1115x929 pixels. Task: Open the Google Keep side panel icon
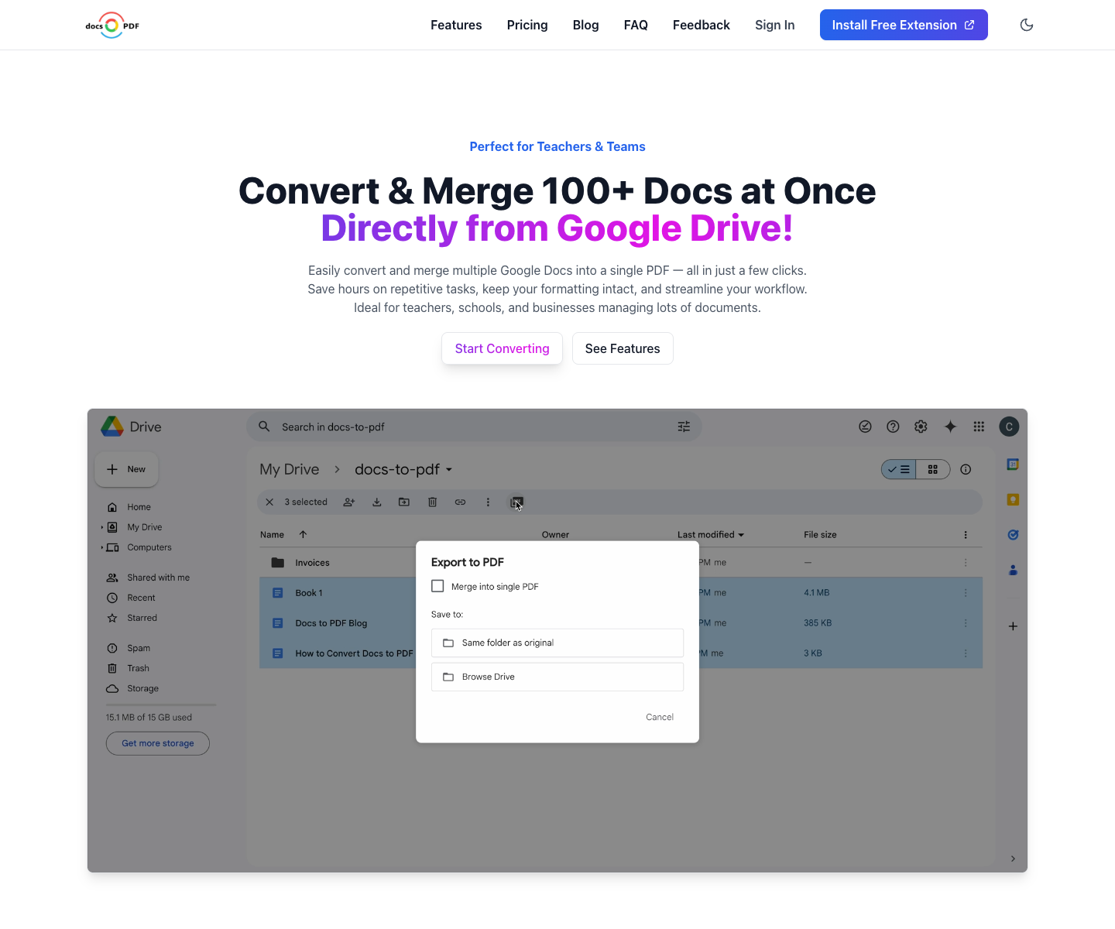pyautogui.click(x=1013, y=499)
